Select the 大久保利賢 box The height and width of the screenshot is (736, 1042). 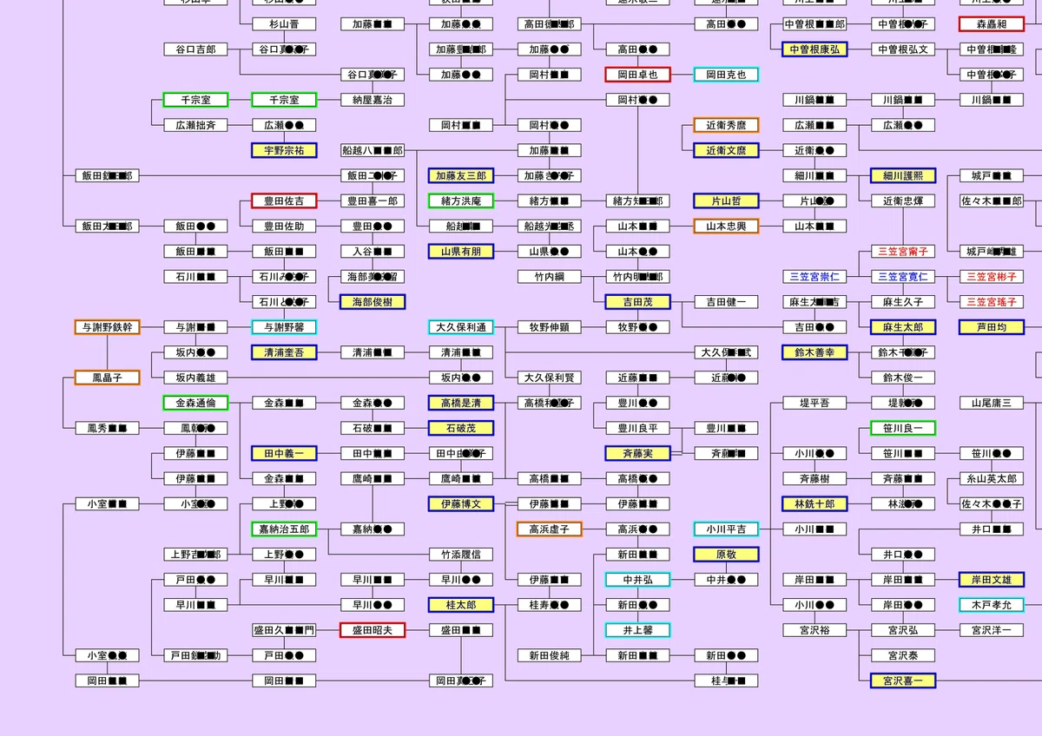[549, 378]
